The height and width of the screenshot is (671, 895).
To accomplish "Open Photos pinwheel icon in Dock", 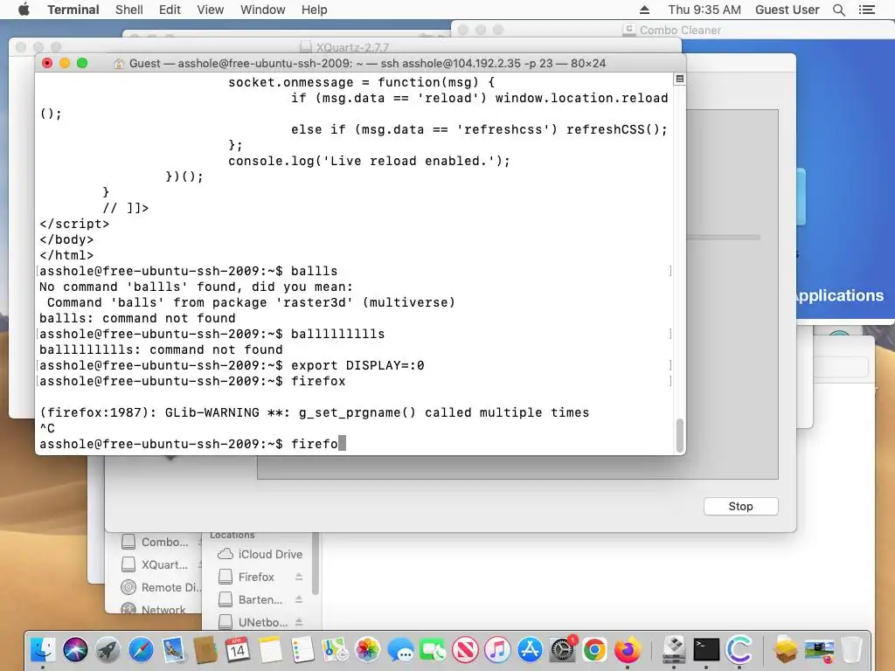I will [368, 649].
